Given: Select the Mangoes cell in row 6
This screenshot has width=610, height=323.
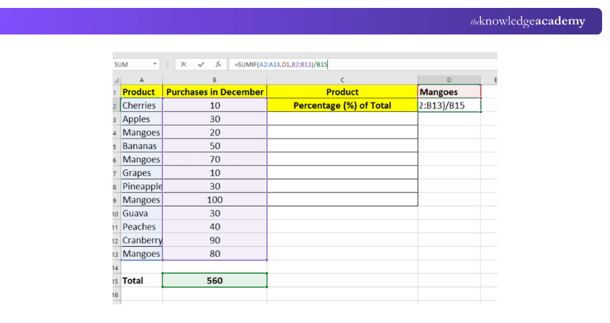Looking at the screenshot, I should coord(141,159).
